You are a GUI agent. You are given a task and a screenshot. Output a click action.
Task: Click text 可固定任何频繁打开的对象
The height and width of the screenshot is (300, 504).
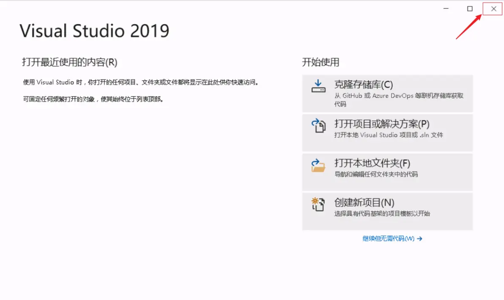93,99
